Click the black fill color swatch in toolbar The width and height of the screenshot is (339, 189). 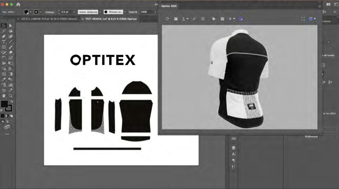4,104
